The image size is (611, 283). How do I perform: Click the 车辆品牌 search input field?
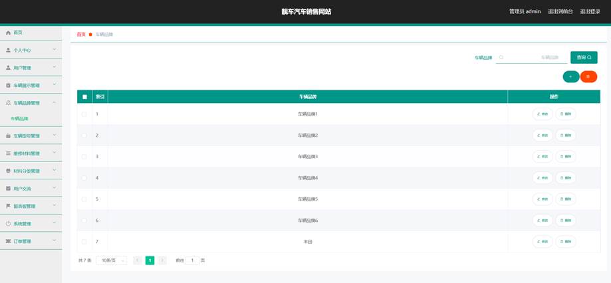pos(531,57)
